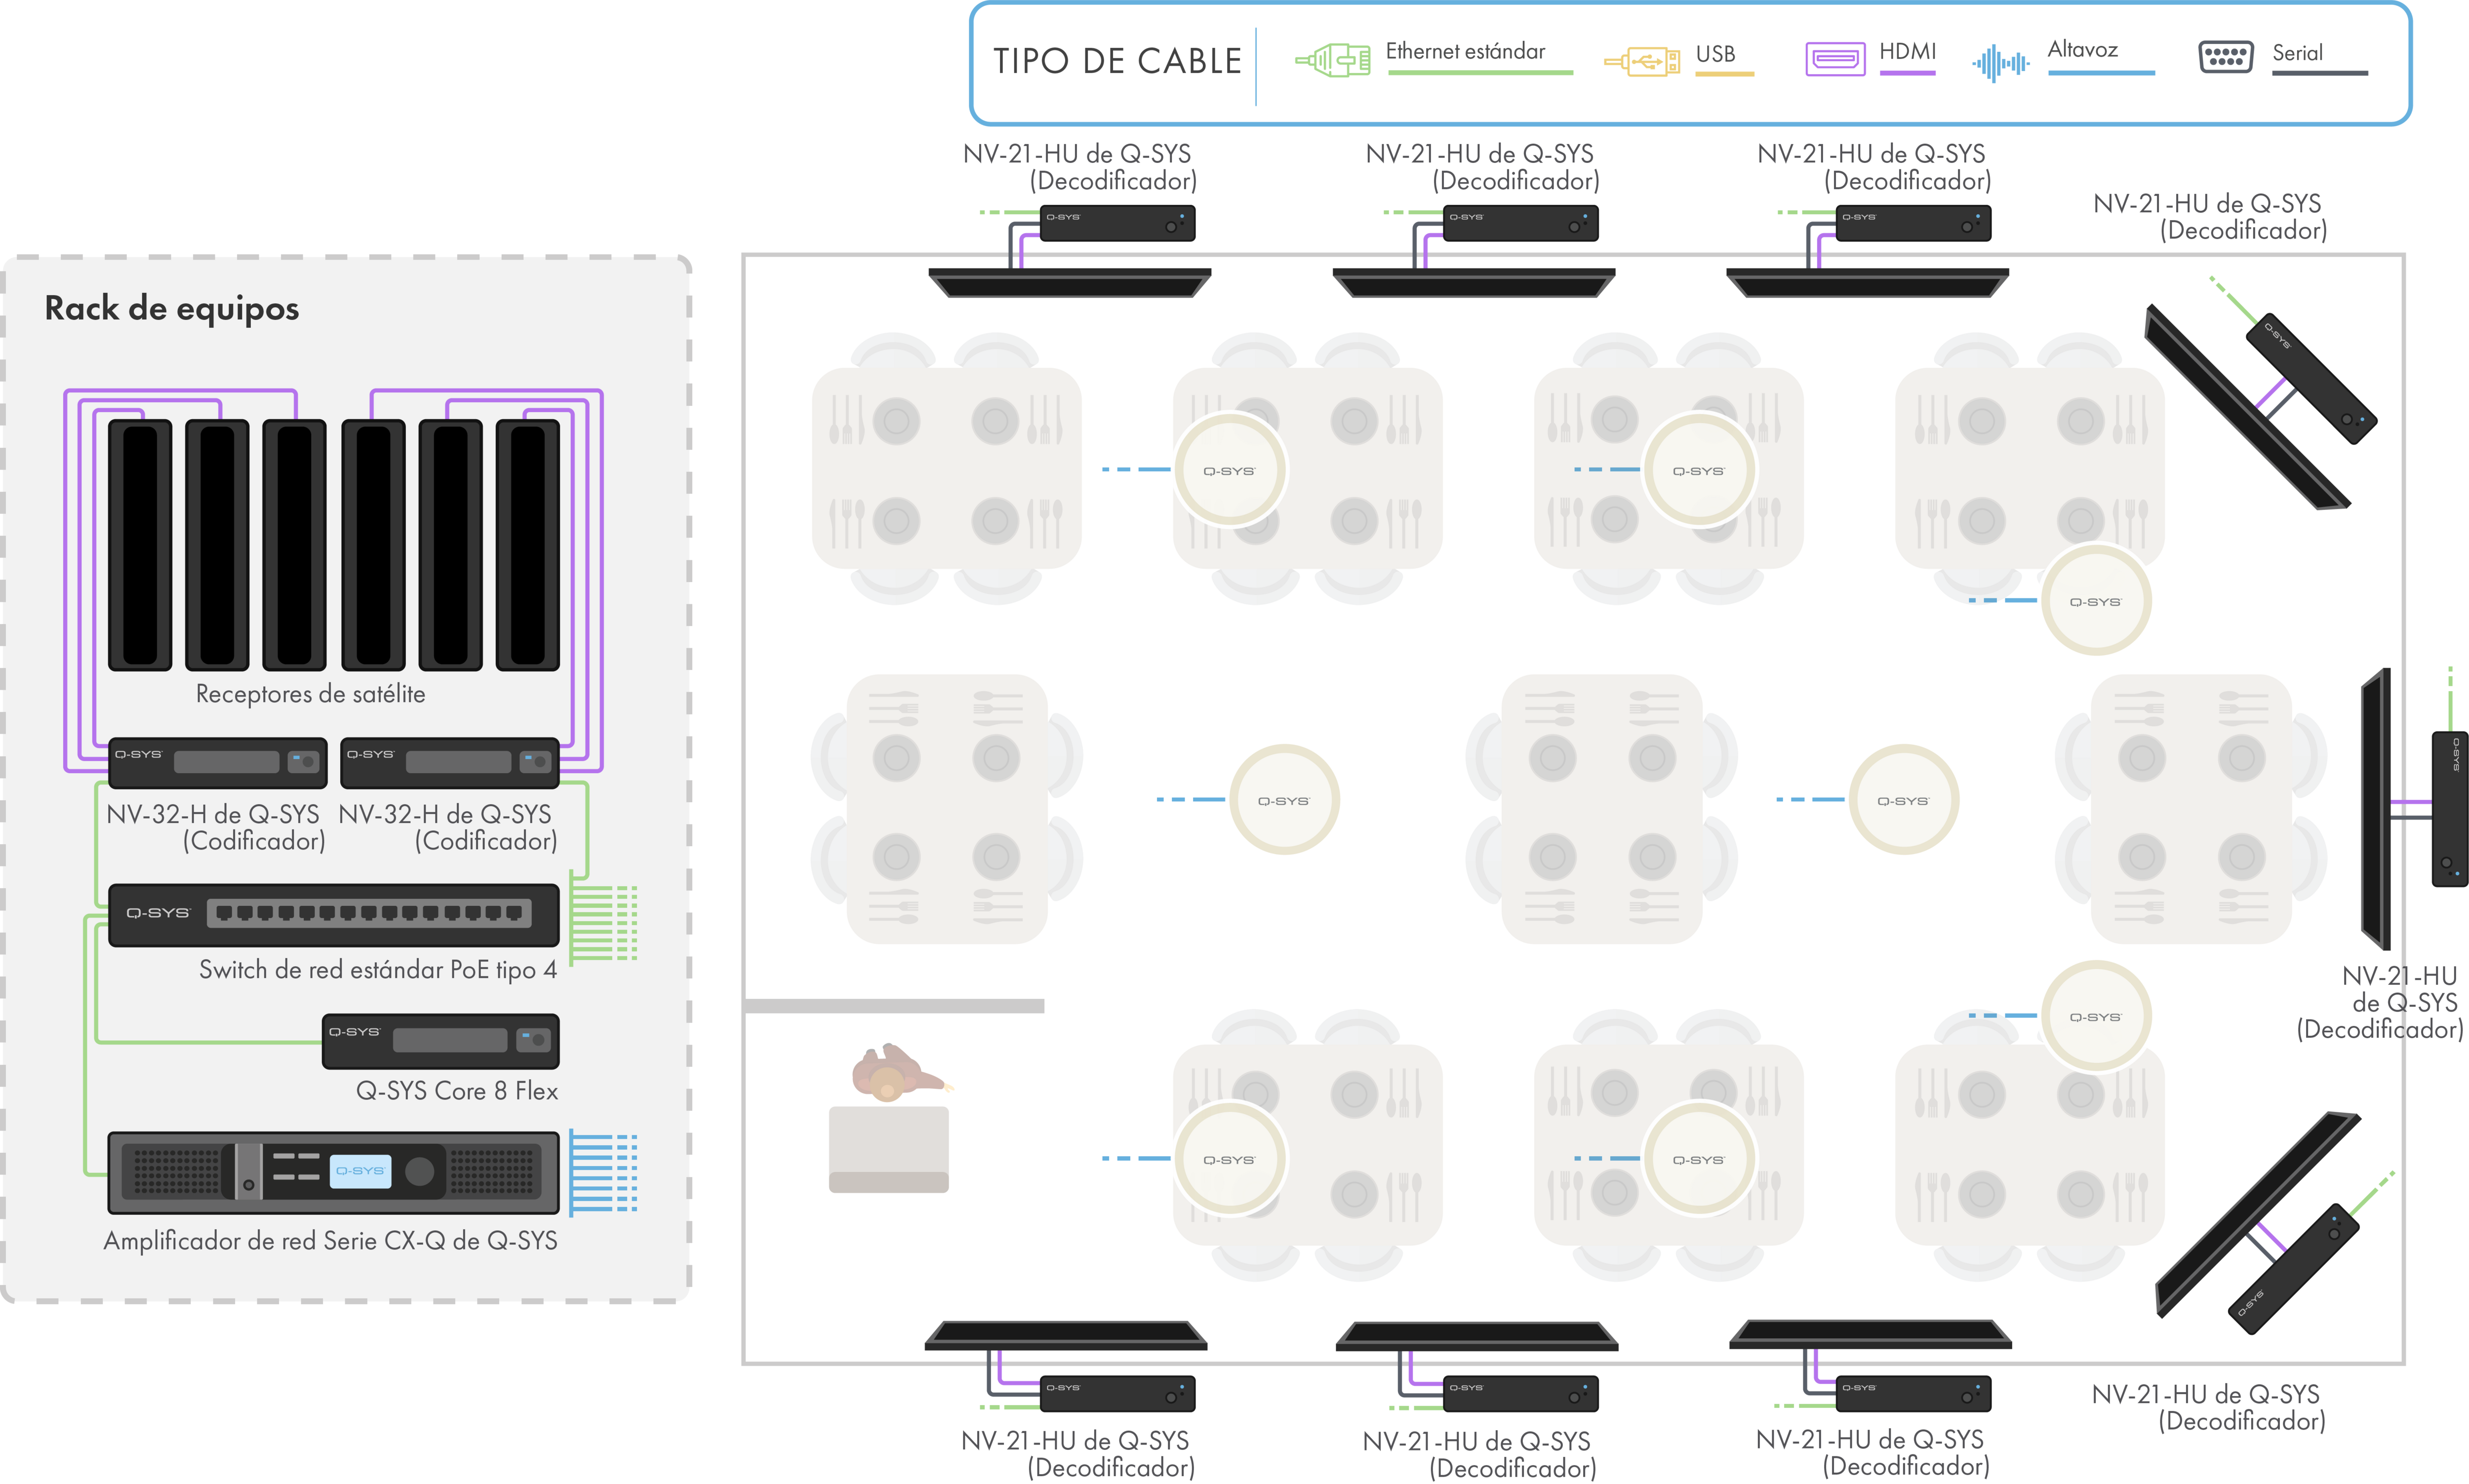Select the top-left wall display screen

1069,282
